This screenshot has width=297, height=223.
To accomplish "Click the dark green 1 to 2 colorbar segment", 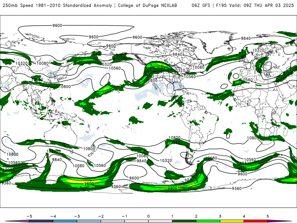I will click(x=184, y=221).
